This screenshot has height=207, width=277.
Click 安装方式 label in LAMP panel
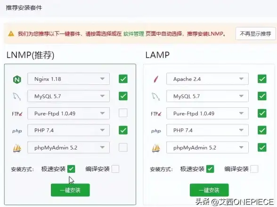[x=161, y=169]
